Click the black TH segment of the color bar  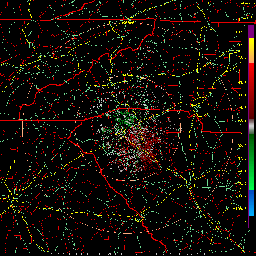251,222
